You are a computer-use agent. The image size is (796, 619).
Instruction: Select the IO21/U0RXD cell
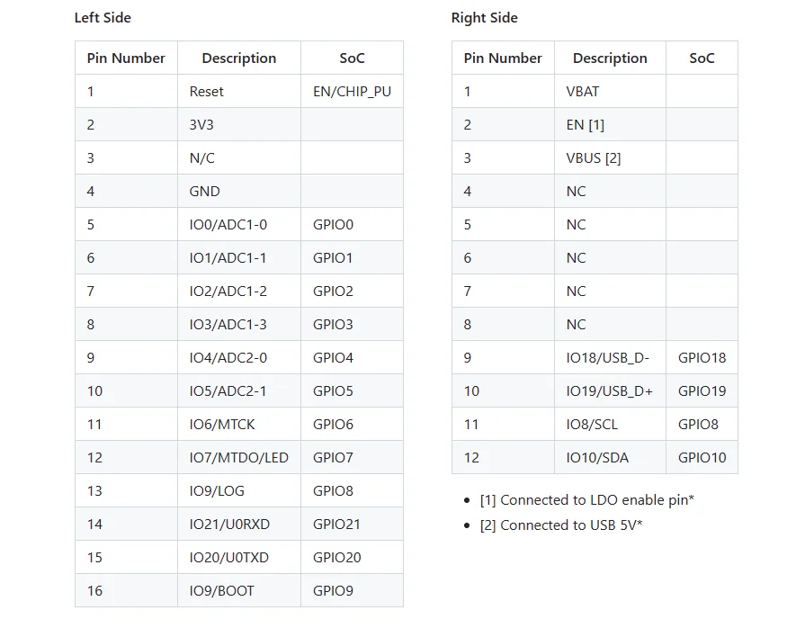229,525
